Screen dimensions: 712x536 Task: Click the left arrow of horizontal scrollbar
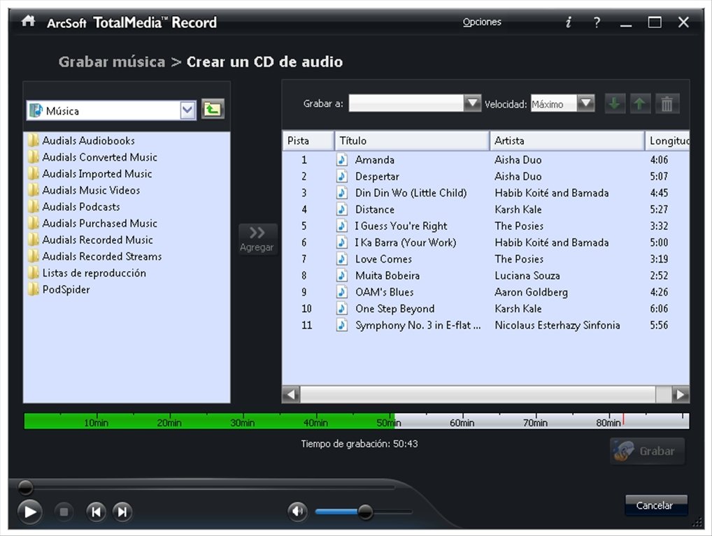291,394
